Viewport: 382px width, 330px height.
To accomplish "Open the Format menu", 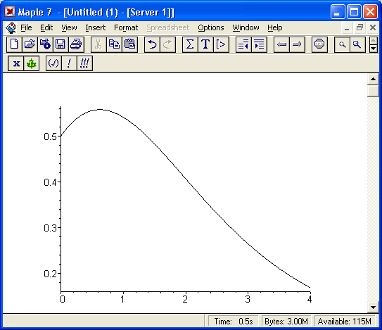I will [x=126, y=27].
